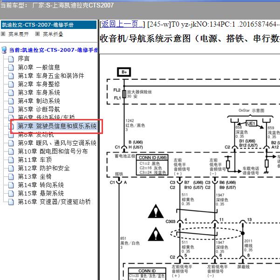The width and height of the screenshot is (280, 280).
Task: Click the page icon next to 第14章
Action: [11, 185]
